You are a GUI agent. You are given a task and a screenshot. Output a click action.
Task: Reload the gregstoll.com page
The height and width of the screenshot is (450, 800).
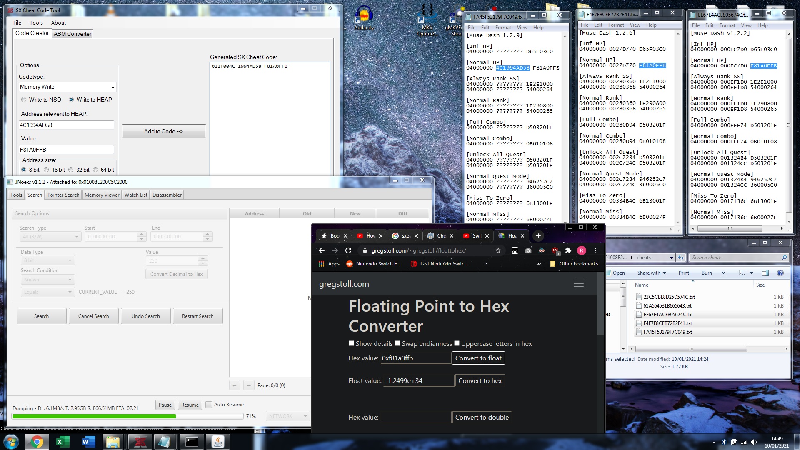348,250
